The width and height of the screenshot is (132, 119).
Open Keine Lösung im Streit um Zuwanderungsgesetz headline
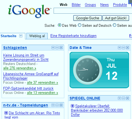click(26, 57)
